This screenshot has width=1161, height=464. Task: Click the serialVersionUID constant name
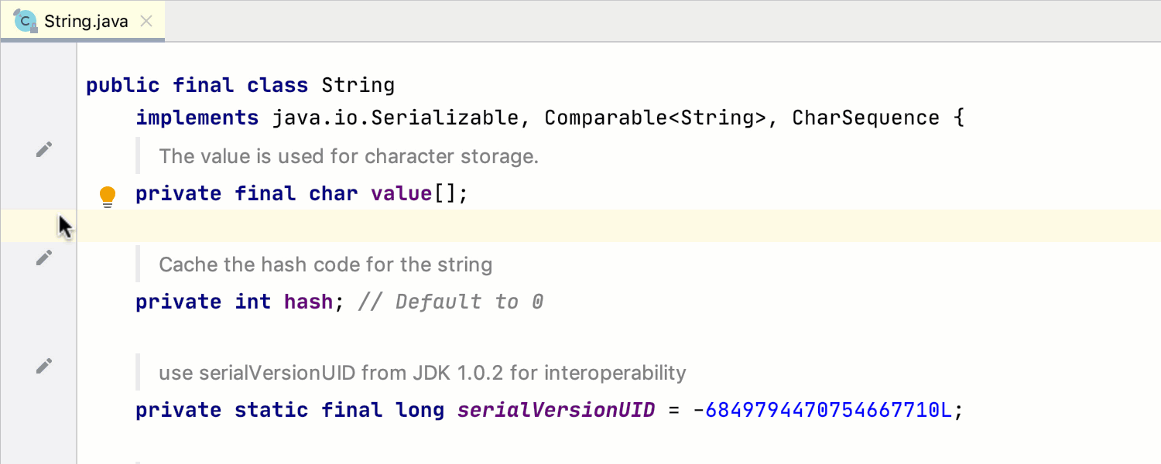point(556,410)
